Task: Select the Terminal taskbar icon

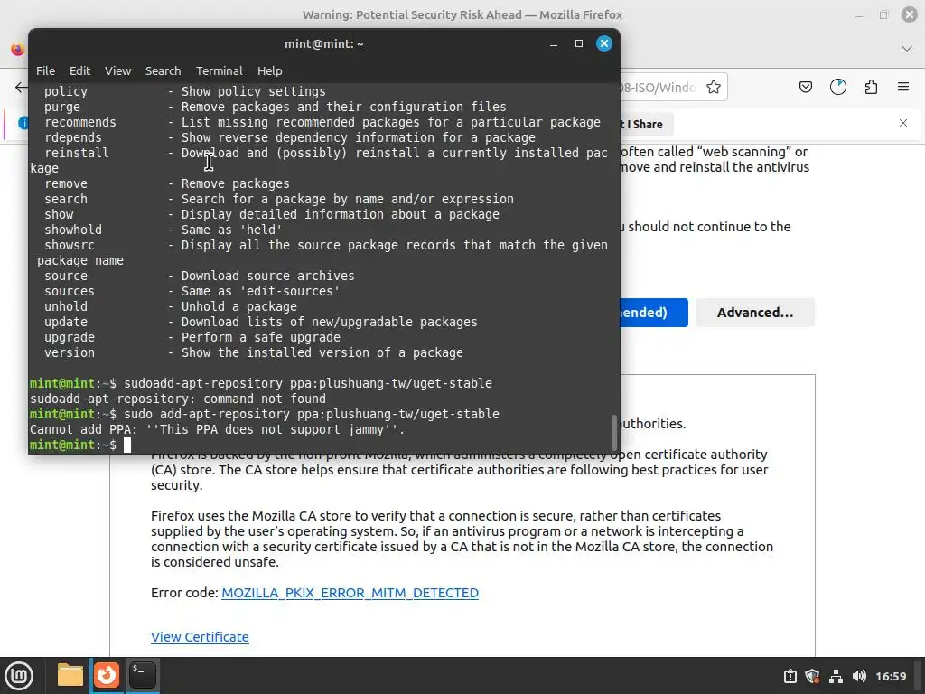Action: [x=143, y=675]
